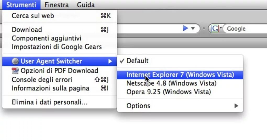
Task: Expand the Options submenu arrow
Action: coord(236,106)
